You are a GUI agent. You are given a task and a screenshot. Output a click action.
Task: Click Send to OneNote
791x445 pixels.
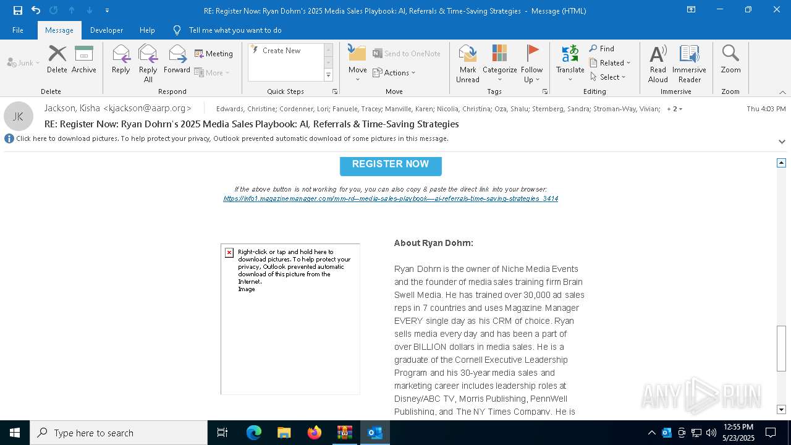407,54
